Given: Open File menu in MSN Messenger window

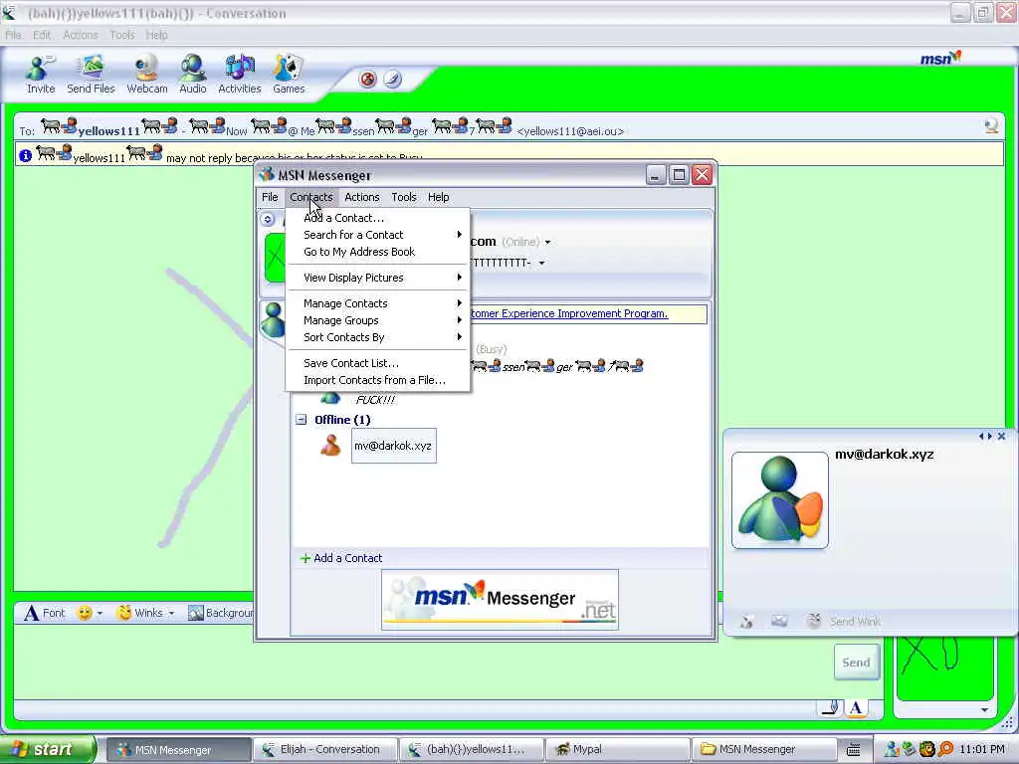Looking at the screenshot, I should click(270, 197).
